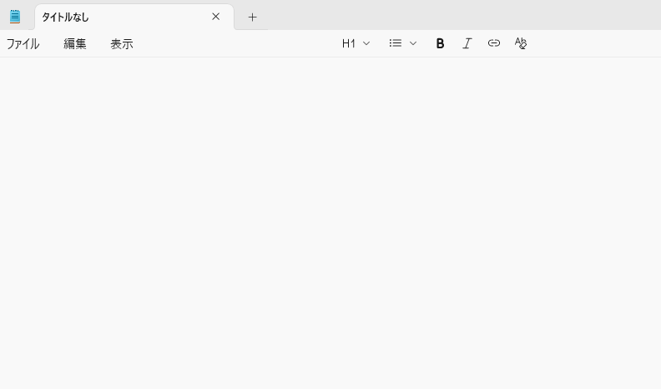Click empty title bar right of plus button
Screen dimensions: 661x389
(459, 15)
